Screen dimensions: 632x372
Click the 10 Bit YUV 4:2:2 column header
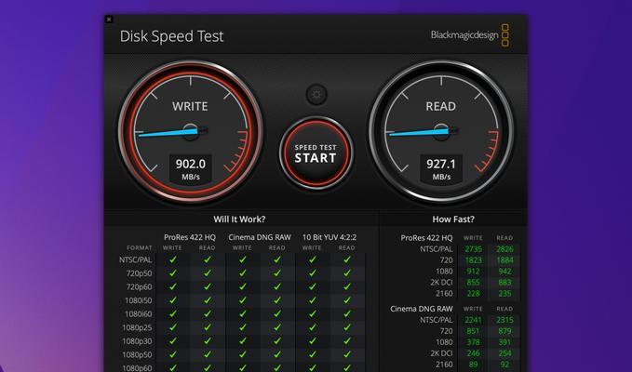(329, 237)
